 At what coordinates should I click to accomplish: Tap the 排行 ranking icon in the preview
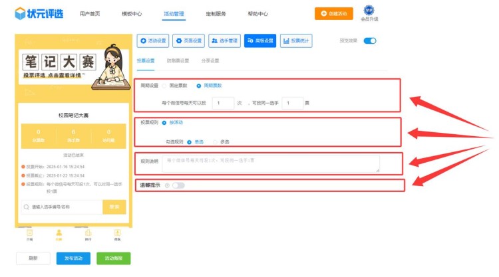click(x=88, y=233)
